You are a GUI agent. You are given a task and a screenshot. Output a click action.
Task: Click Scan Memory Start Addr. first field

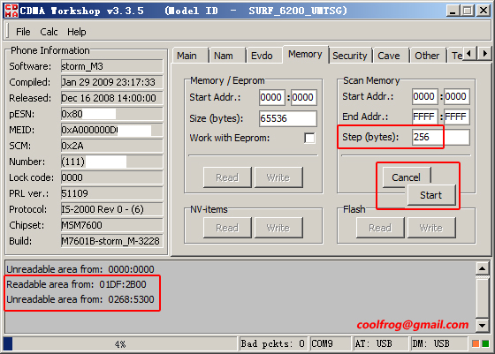pyautogui.click(x=425, y=96)
